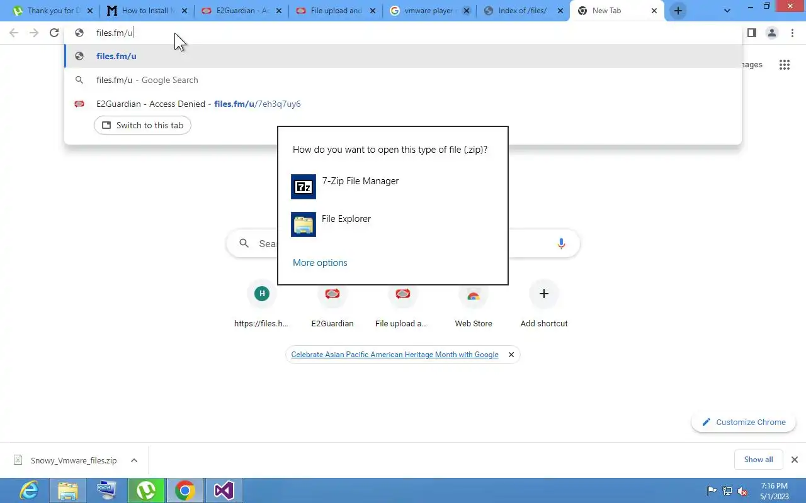Open the E2Guardian shortcut tile
This screenshot has width=806, height=503.
(332, 305)
